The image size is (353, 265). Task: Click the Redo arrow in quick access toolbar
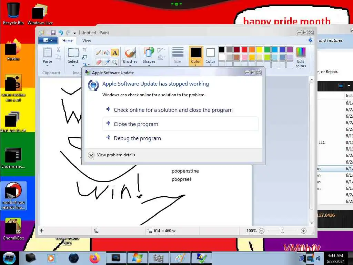click(68, 33)
